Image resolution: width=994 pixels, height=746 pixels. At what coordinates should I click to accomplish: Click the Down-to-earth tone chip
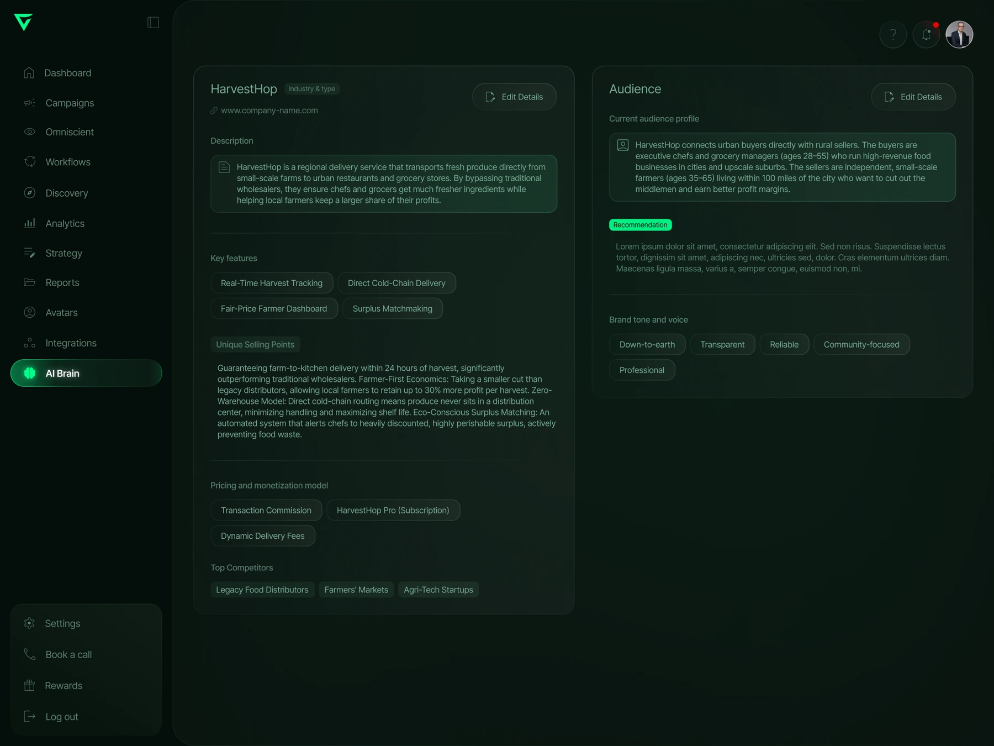(x=647, y=344)
